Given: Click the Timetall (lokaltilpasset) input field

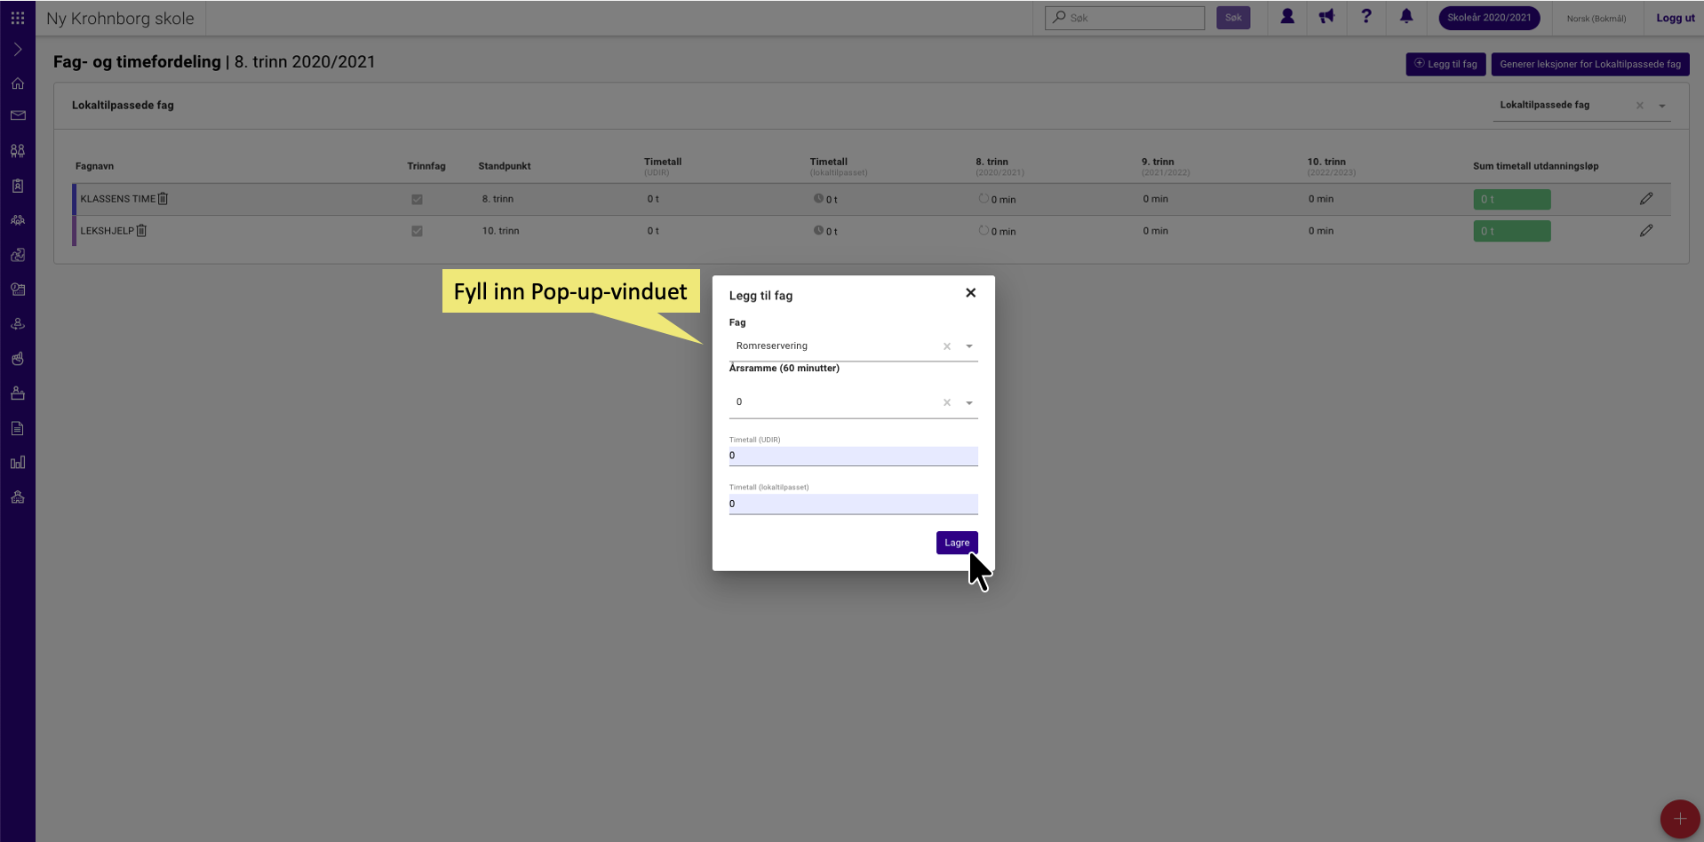Looking at the screenshot, I should pyautogui.click(x=853, y=504).
